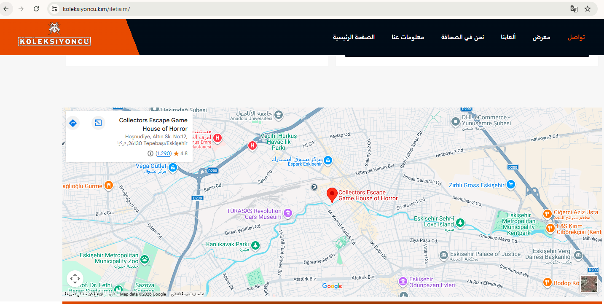
Task: Click the Google logo on the map
Action: 332,286
